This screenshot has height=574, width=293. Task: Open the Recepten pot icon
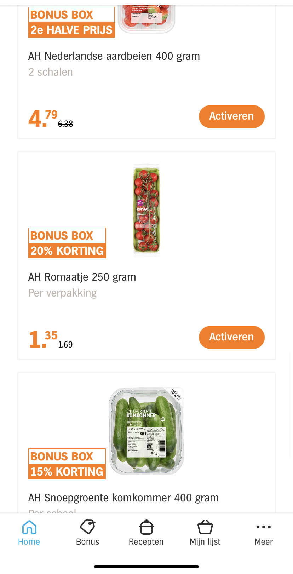(146, 527)
